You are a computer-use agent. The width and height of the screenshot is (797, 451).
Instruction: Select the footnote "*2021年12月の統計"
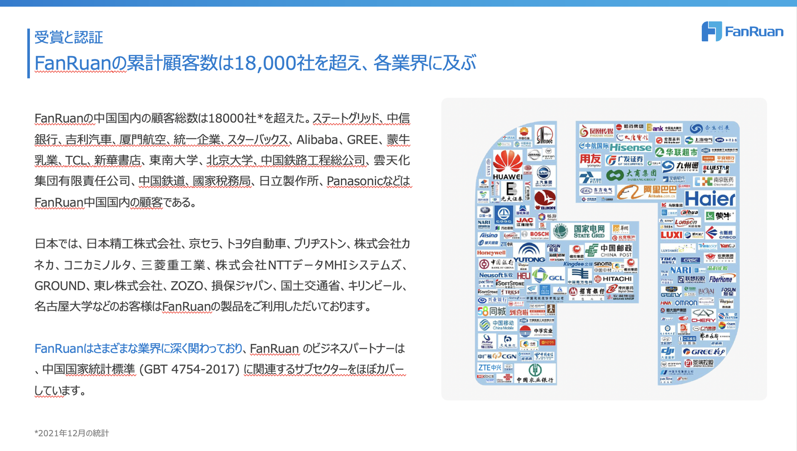tap(72, 433)
